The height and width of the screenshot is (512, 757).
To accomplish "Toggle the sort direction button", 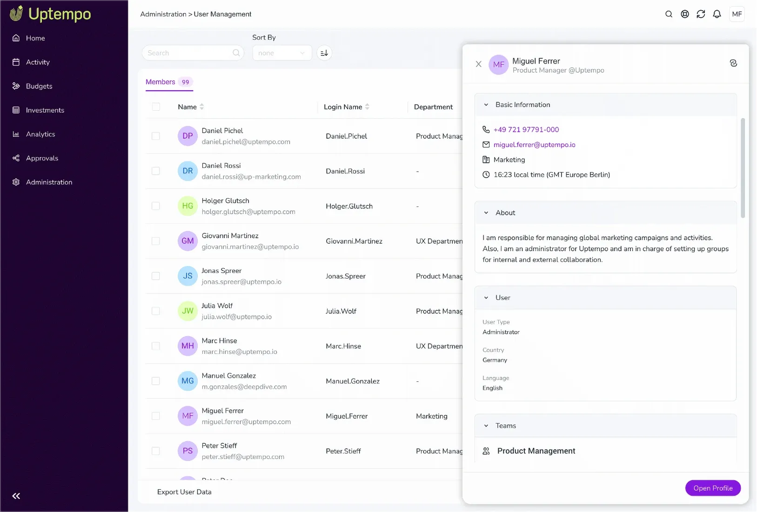I will click(324, 53).
